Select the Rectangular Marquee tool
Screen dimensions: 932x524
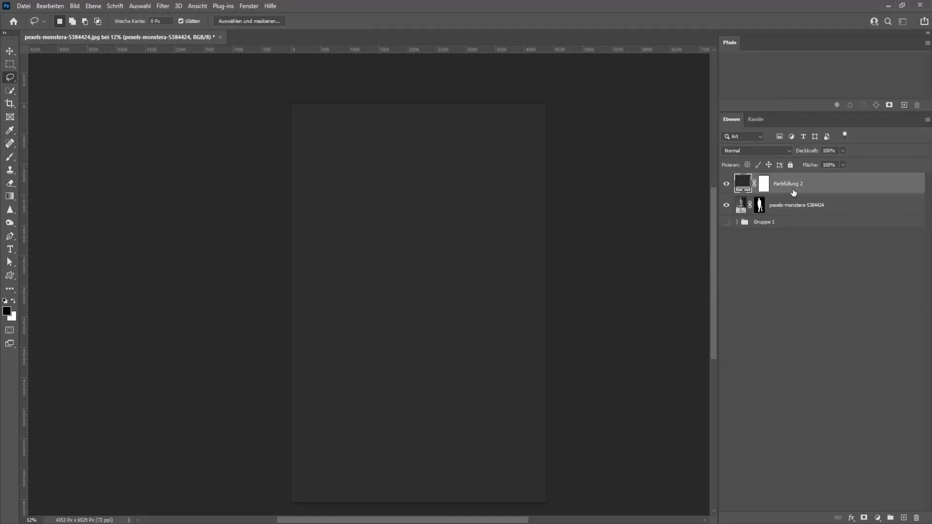point(10,64)
